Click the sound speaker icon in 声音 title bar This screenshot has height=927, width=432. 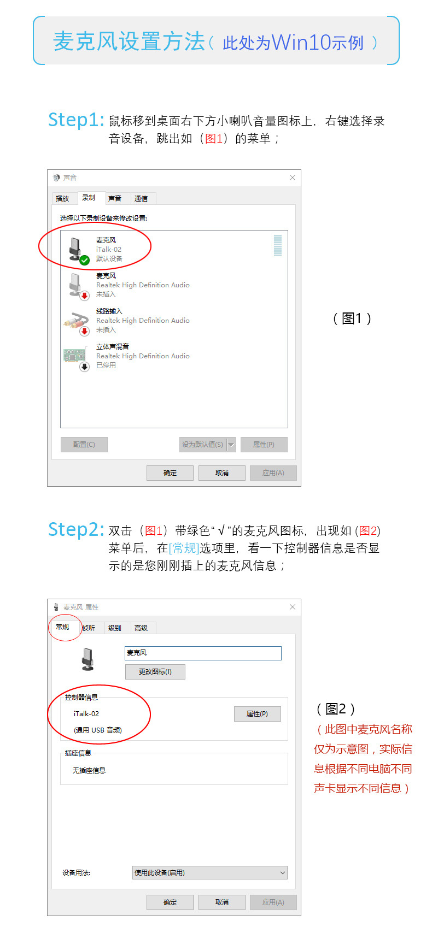(56, 178)
